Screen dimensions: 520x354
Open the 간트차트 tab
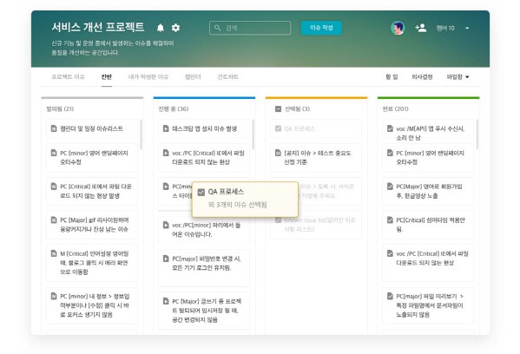coord(227,77)
